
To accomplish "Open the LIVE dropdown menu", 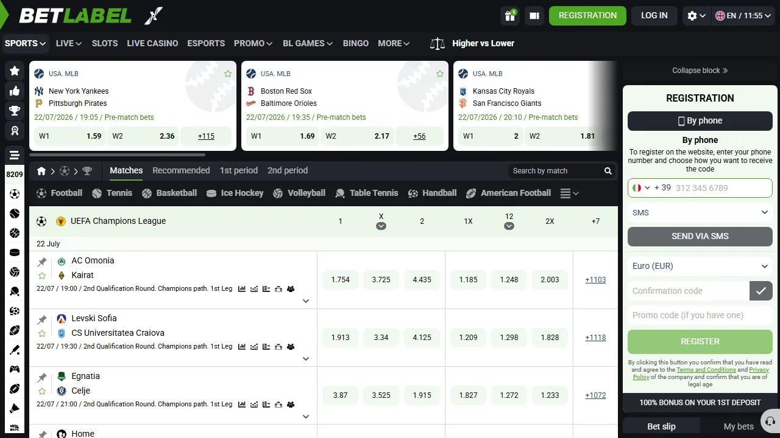I will pos(68,43).
